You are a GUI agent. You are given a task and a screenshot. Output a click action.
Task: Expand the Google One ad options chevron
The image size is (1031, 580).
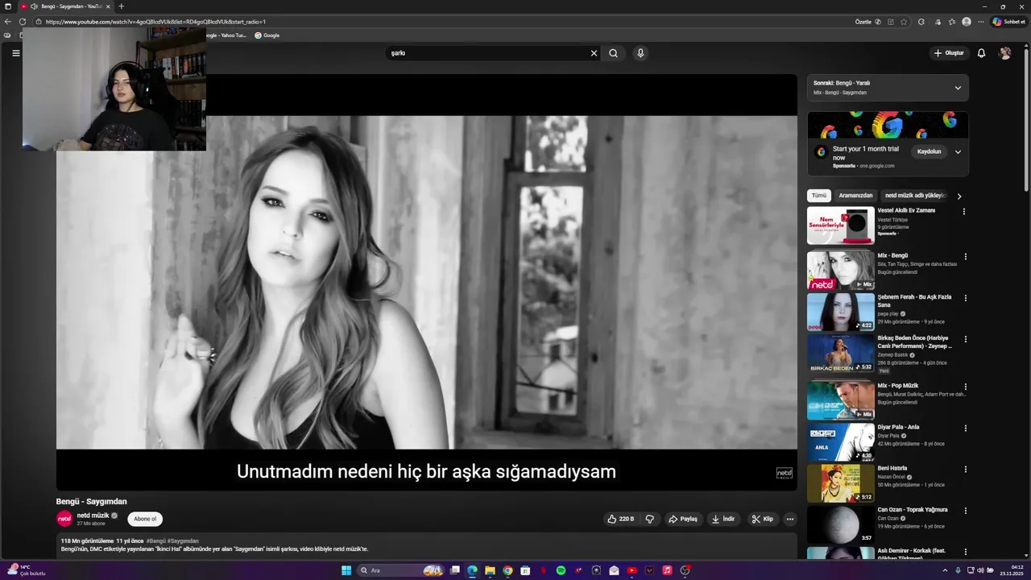pos(958,151)
